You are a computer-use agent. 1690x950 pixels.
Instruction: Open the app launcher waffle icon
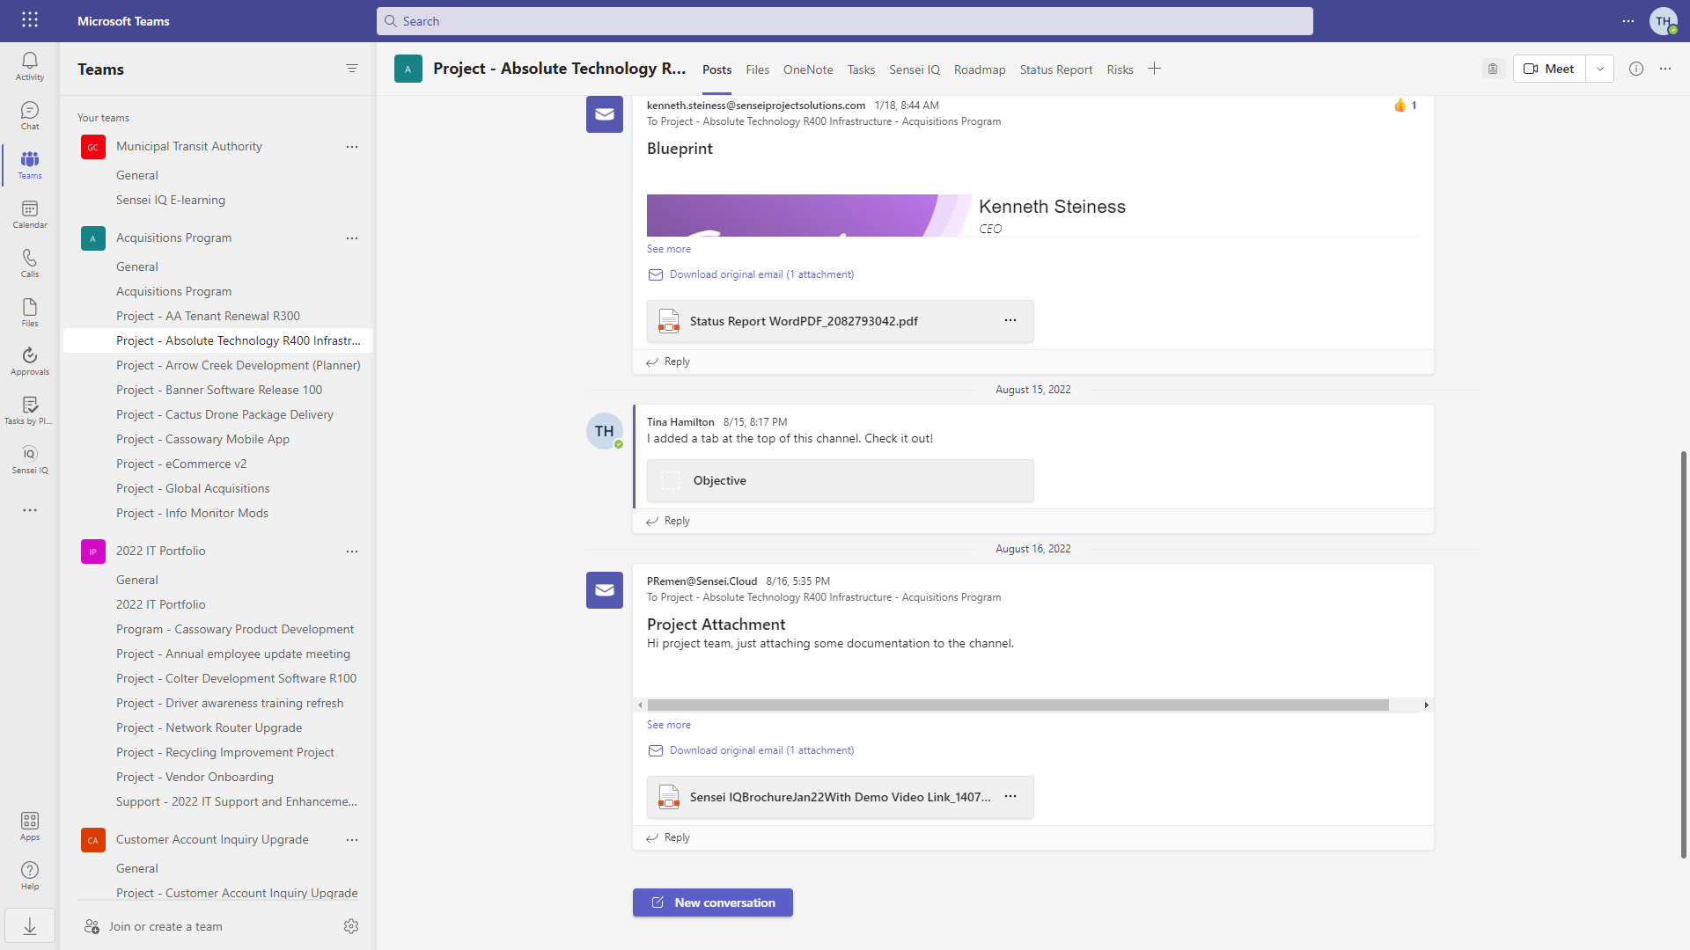coord(30,20)
